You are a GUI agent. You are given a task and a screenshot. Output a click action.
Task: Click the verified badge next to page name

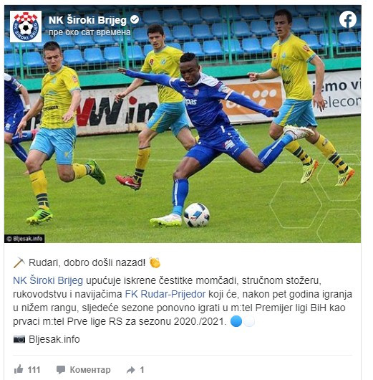pos(135,19)
